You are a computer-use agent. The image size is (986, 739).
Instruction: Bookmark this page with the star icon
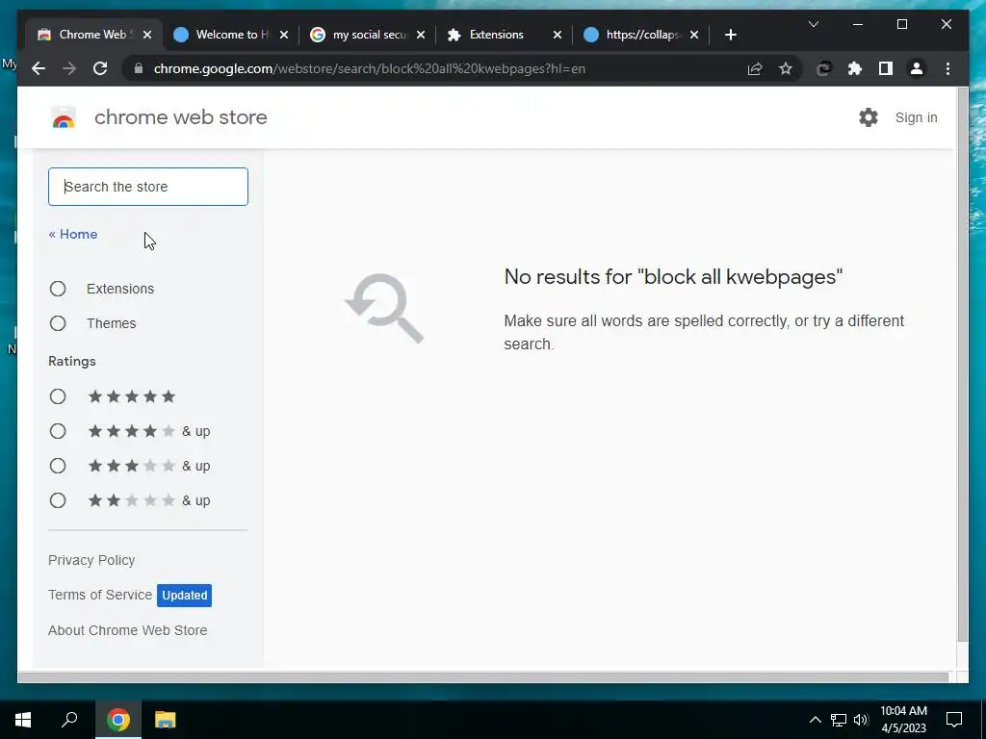[x=786, y=68]
